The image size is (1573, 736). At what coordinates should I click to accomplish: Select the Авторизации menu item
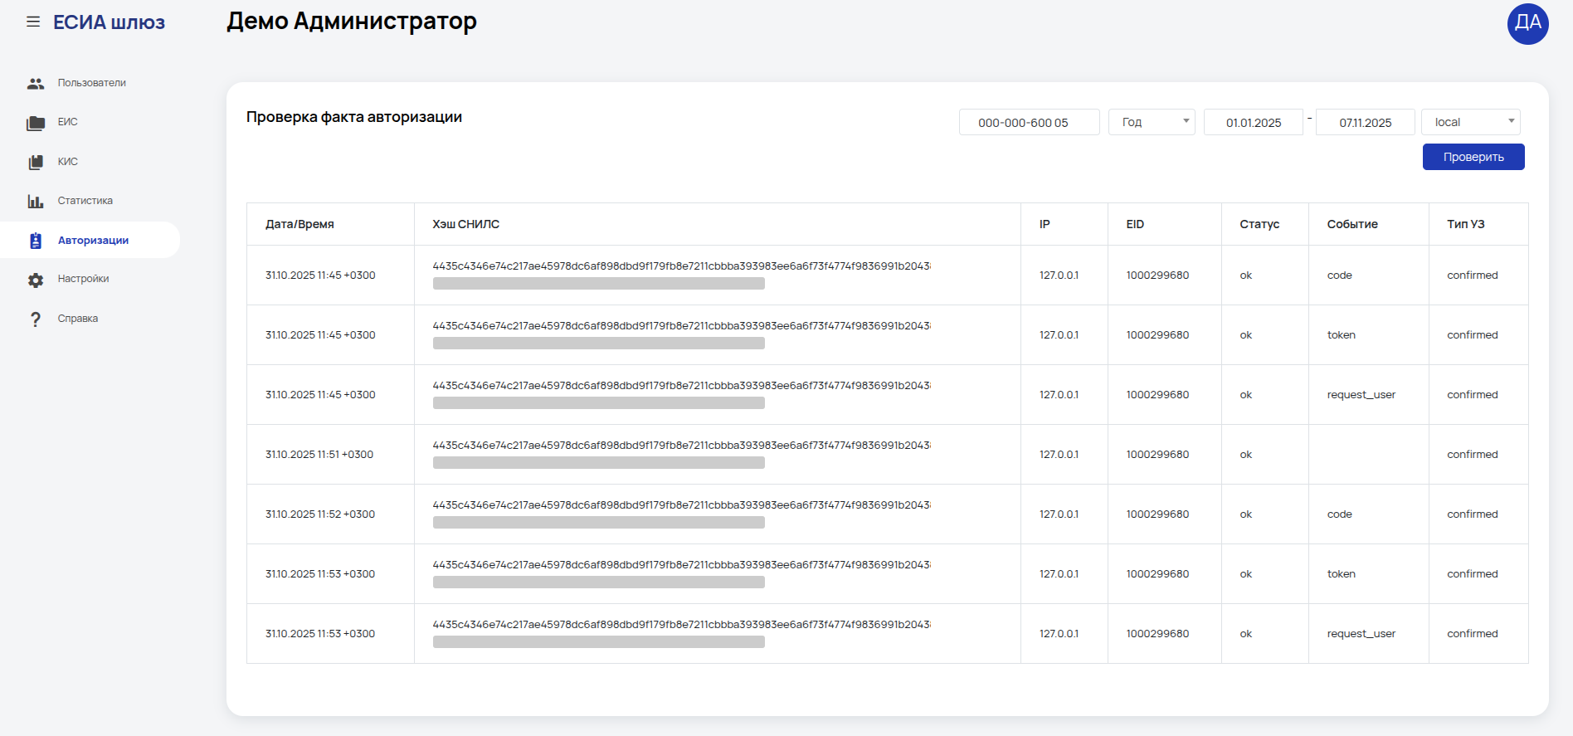(x=93, y=241)
